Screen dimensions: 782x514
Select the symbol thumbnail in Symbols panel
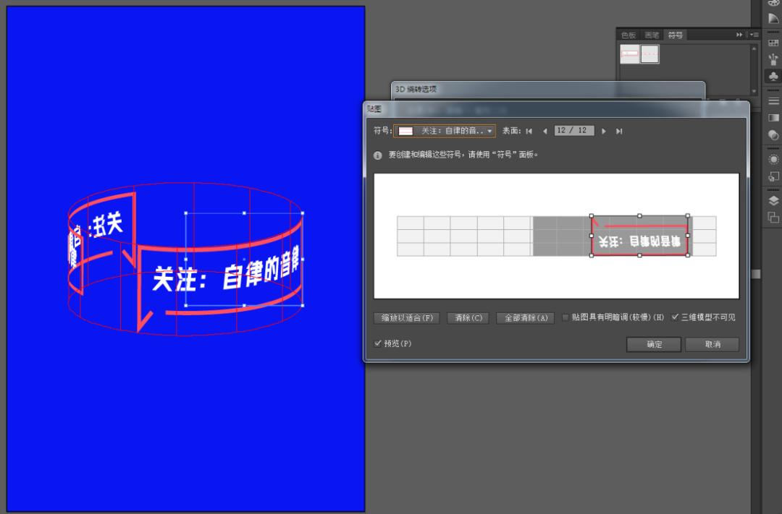pyautogui.click(x=630, y=53)
